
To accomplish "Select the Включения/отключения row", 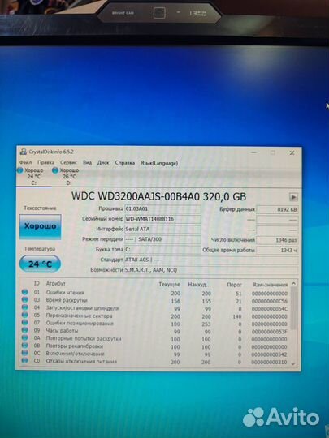I will click(x=154, y=354).
